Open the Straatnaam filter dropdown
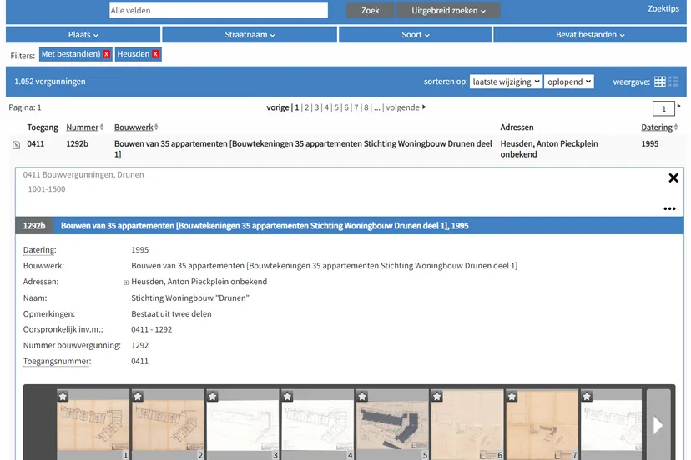Image resolution: width=691 pixels, height=460 pixels. tap(250, 35)
